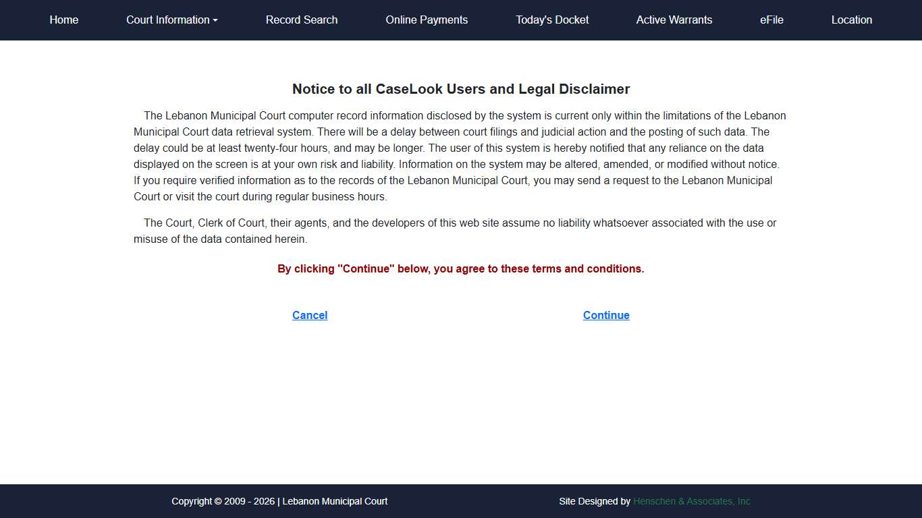The width and height of the screenshot is (922, 518).
Task: Click the caret arrow beside Court Information
Action: click(215, 21)
